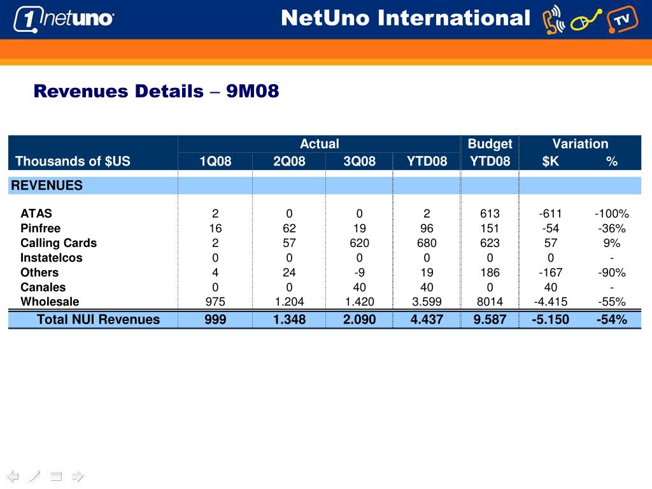Click Others variation percent -90%
Screen dimensions: 652x489
pyautogui.click(x=612, y=273)
